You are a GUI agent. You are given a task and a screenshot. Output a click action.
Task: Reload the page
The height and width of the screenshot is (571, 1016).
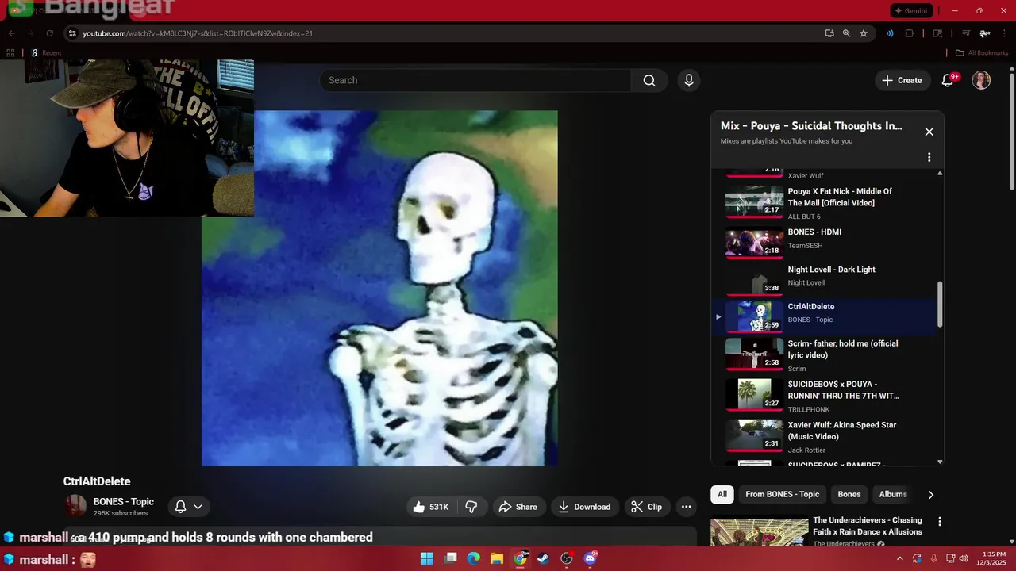click(x=49, y=33)
